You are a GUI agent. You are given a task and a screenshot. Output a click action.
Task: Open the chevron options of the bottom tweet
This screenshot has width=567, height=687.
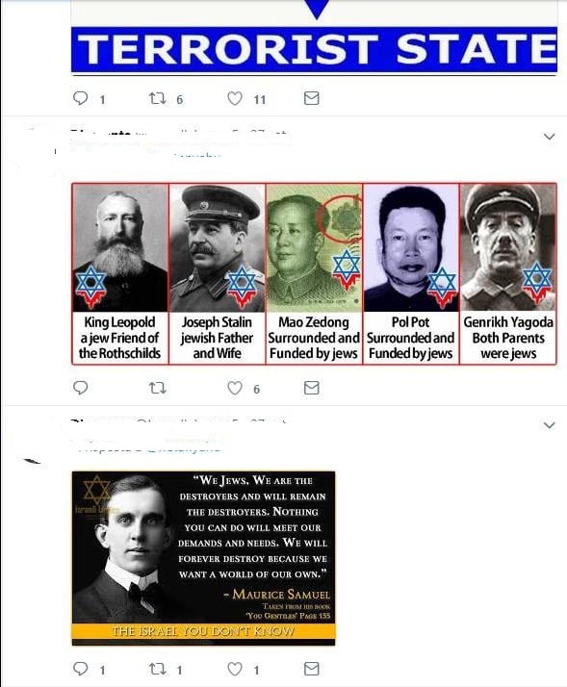point(549,425)
